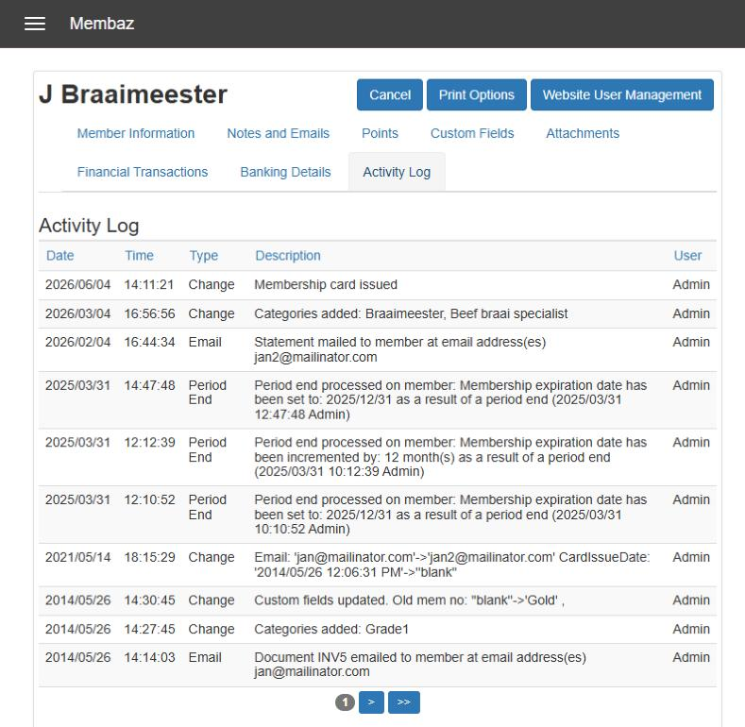Click the time 14:30:45
745x727 pixels.
tap(150, 600)
